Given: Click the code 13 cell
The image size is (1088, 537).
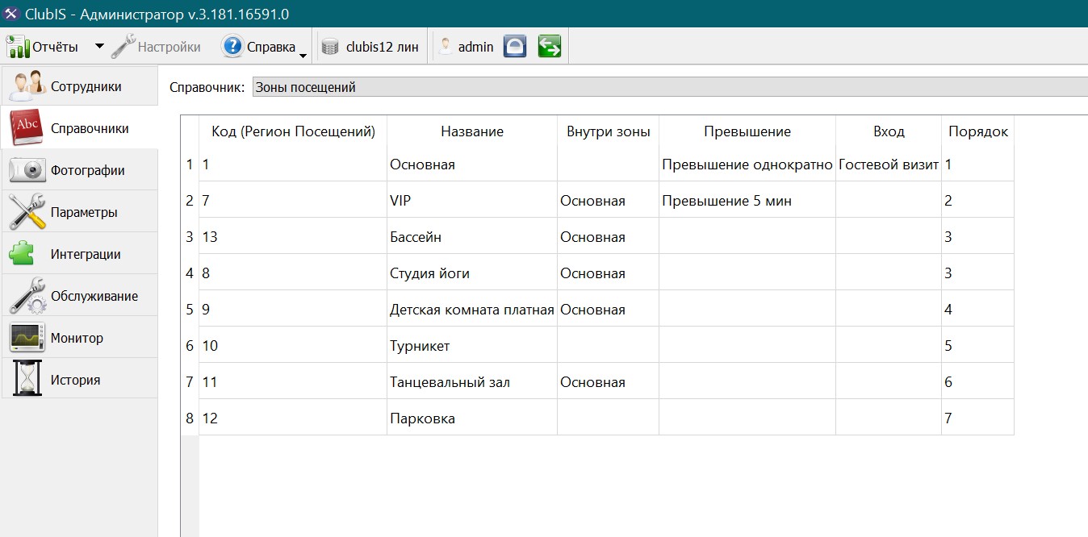Looking at the screenshot, I should [293, 237].
